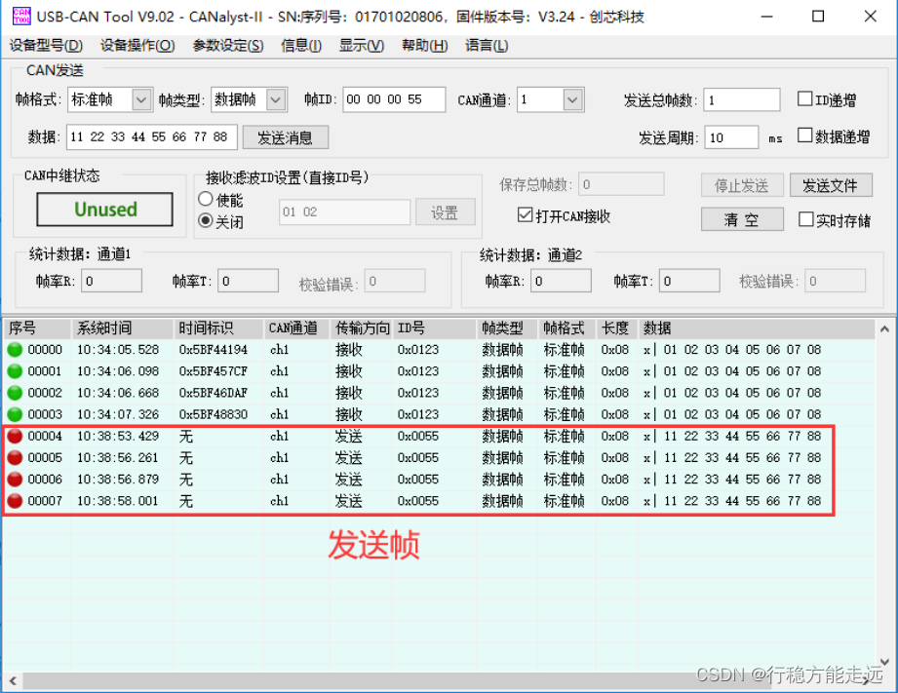Click the 清空 button
The height and width of the screenshot is (693, 898).
click(x=742, y=219)
